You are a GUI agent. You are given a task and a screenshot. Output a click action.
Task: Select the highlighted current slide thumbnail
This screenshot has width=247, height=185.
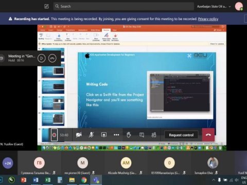pos(53,71)
